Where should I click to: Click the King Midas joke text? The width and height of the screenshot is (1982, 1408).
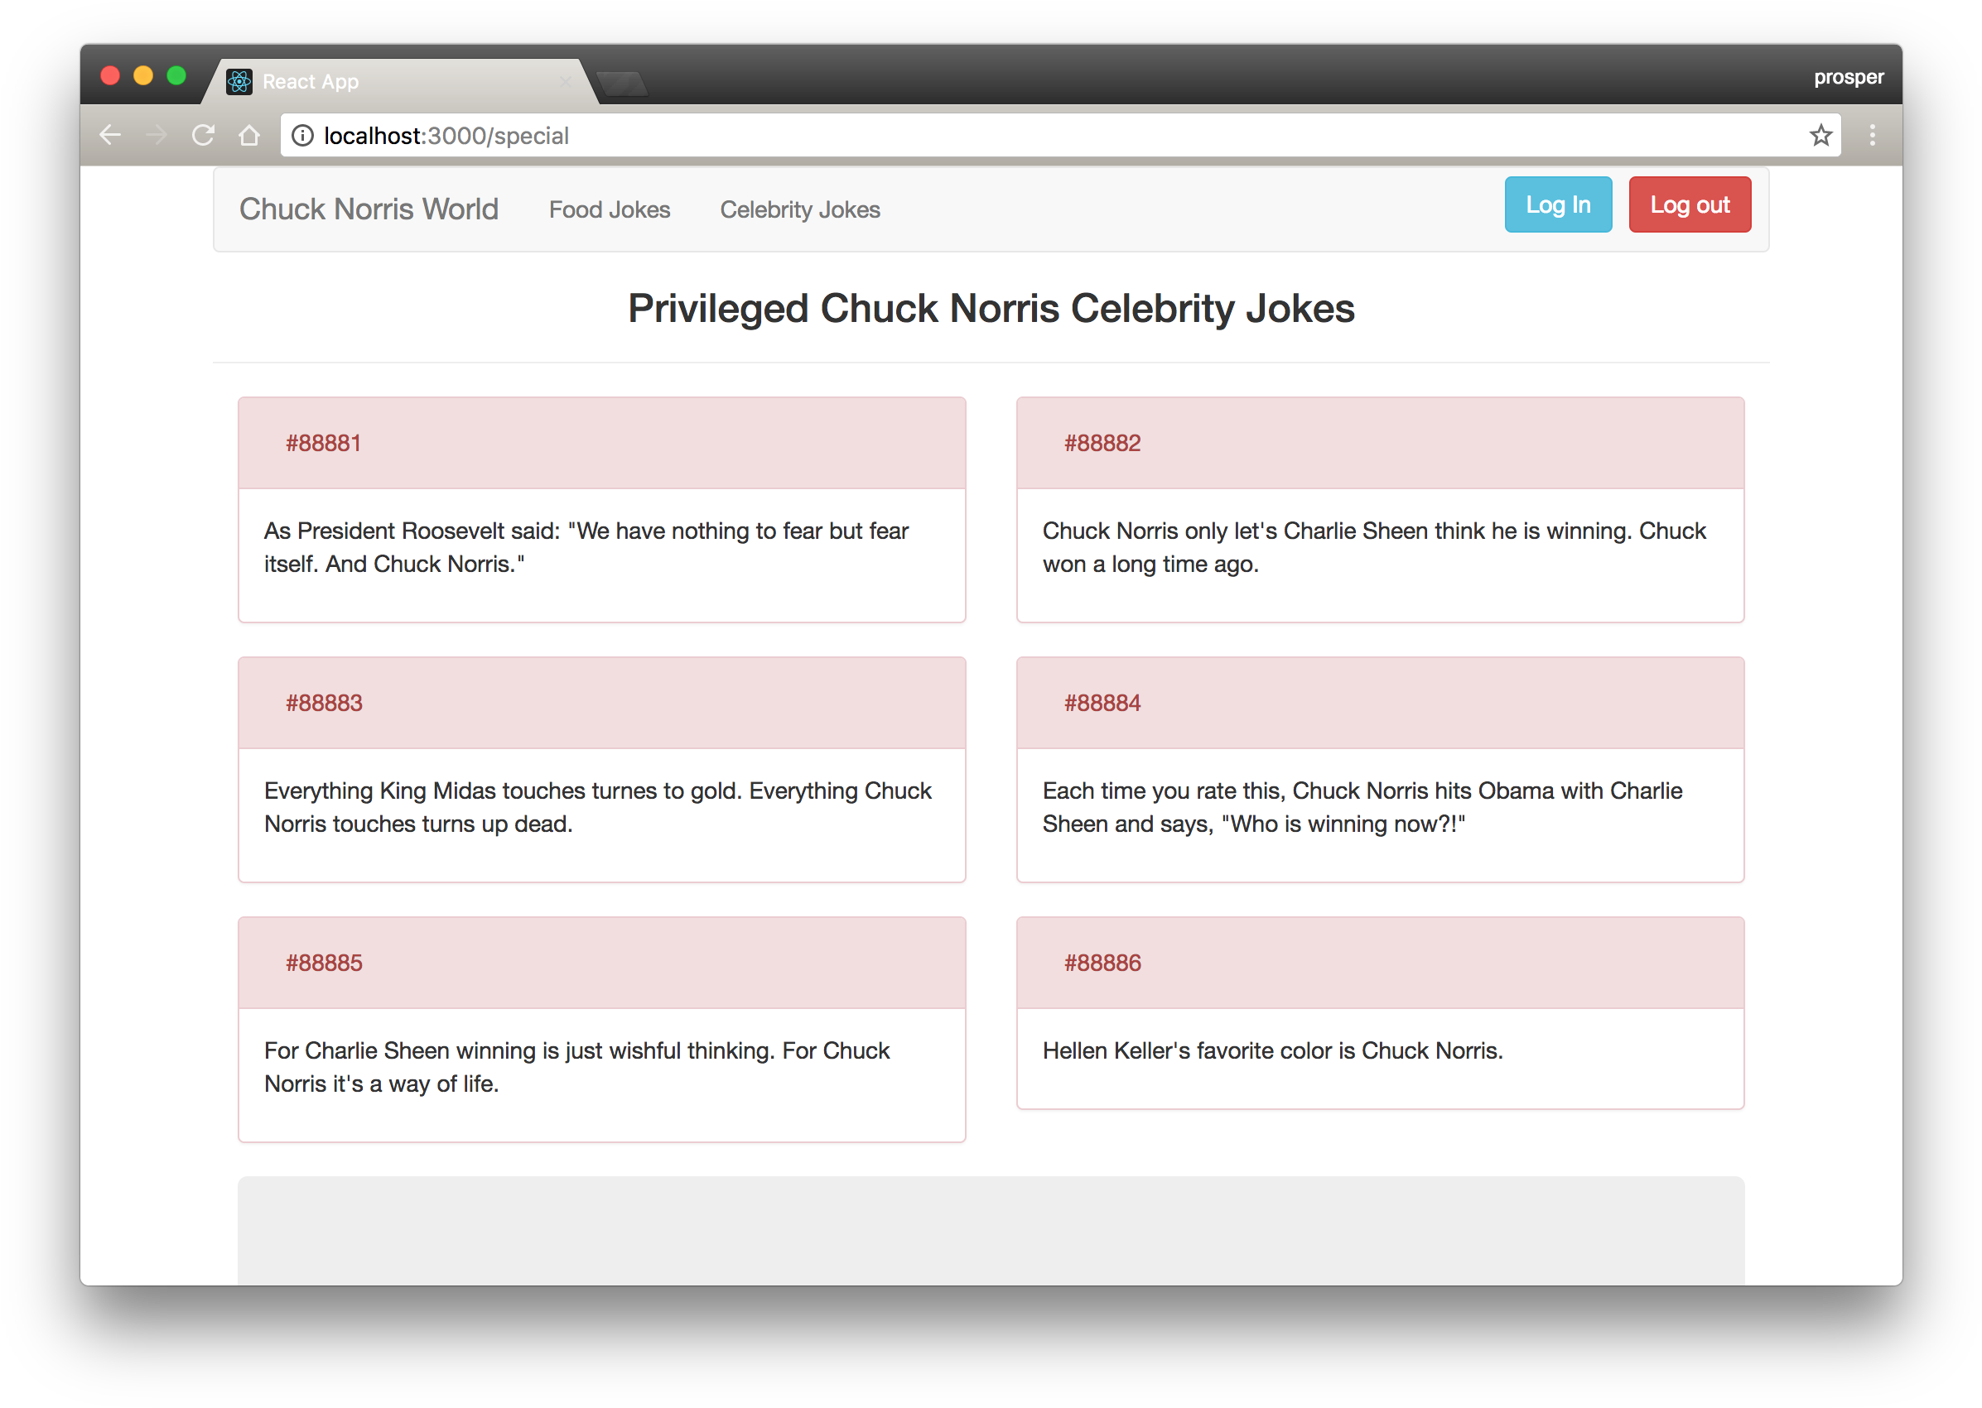tap(597, 807)
